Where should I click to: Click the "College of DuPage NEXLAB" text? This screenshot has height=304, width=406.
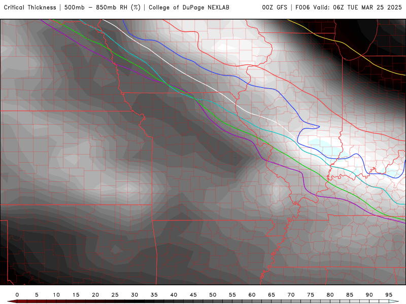189,8
